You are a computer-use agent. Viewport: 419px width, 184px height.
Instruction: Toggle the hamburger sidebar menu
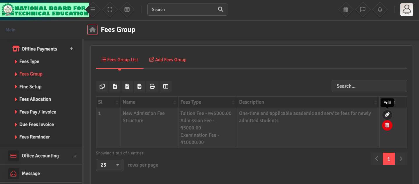click(93, 10)
